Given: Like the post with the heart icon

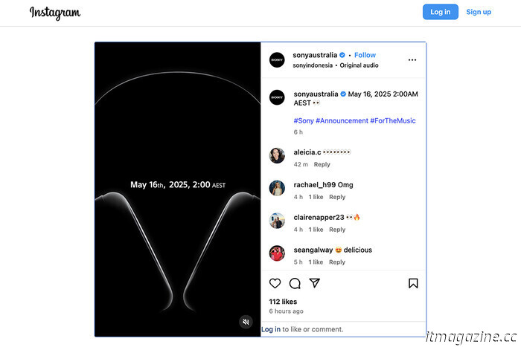Looking at the screenshot, I should pos(275,283).
